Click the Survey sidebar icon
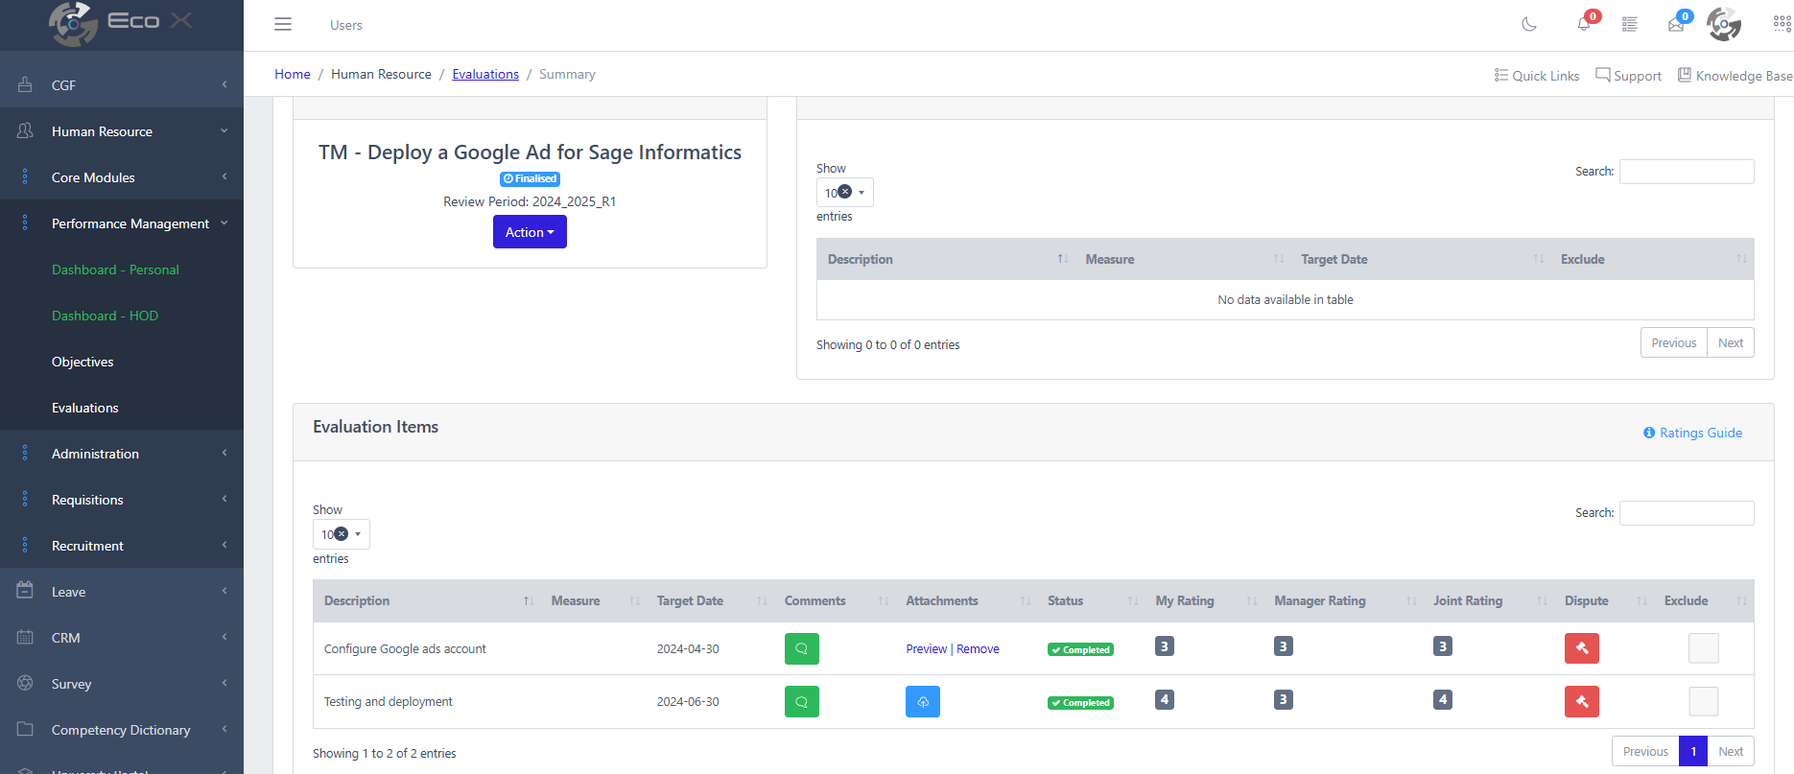The image size is (1794, 774). point(25,683)
